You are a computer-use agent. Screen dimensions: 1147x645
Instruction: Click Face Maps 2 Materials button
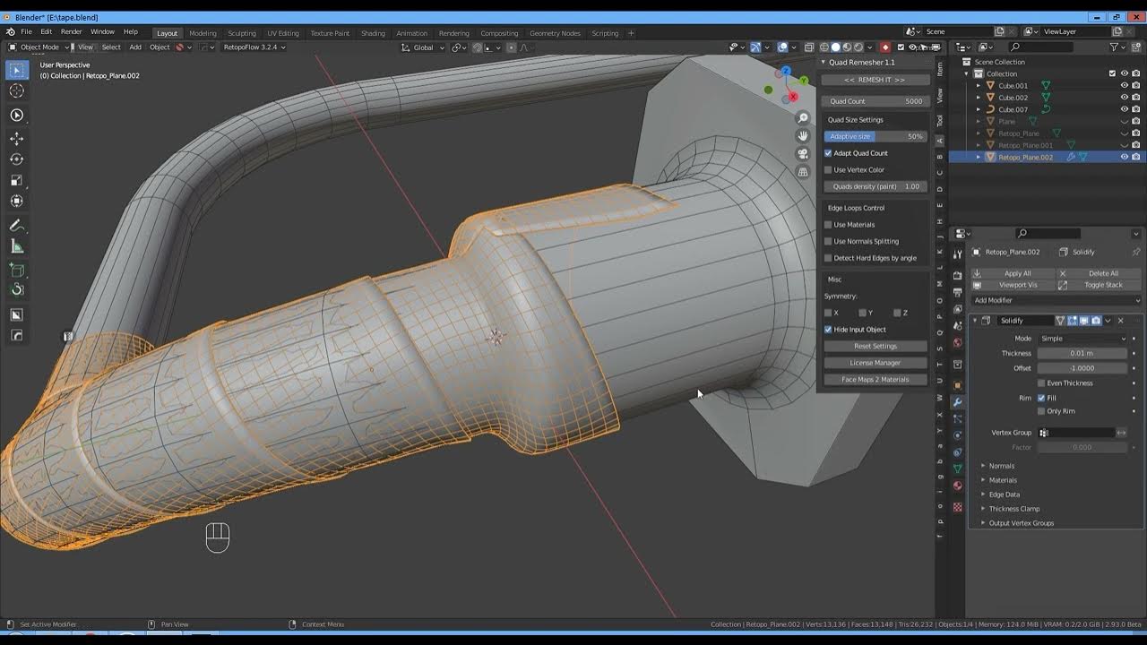(x=875, y=380)
